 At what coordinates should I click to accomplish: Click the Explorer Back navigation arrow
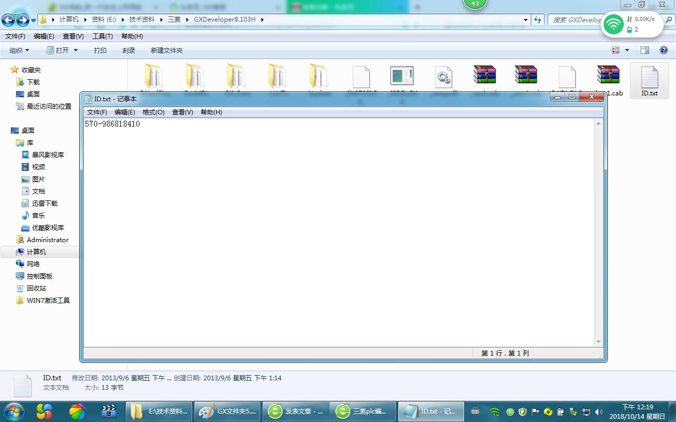pos(8,20)
